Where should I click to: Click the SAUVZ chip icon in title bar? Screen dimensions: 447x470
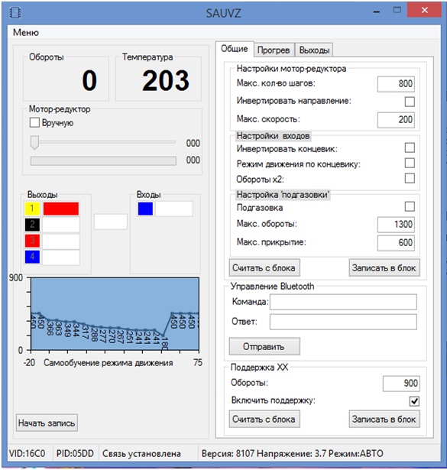tap(15, 13)
